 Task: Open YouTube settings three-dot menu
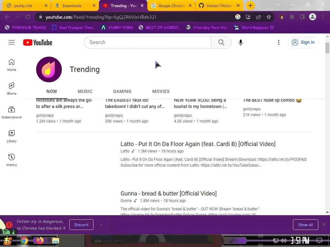tap(279, 42)
